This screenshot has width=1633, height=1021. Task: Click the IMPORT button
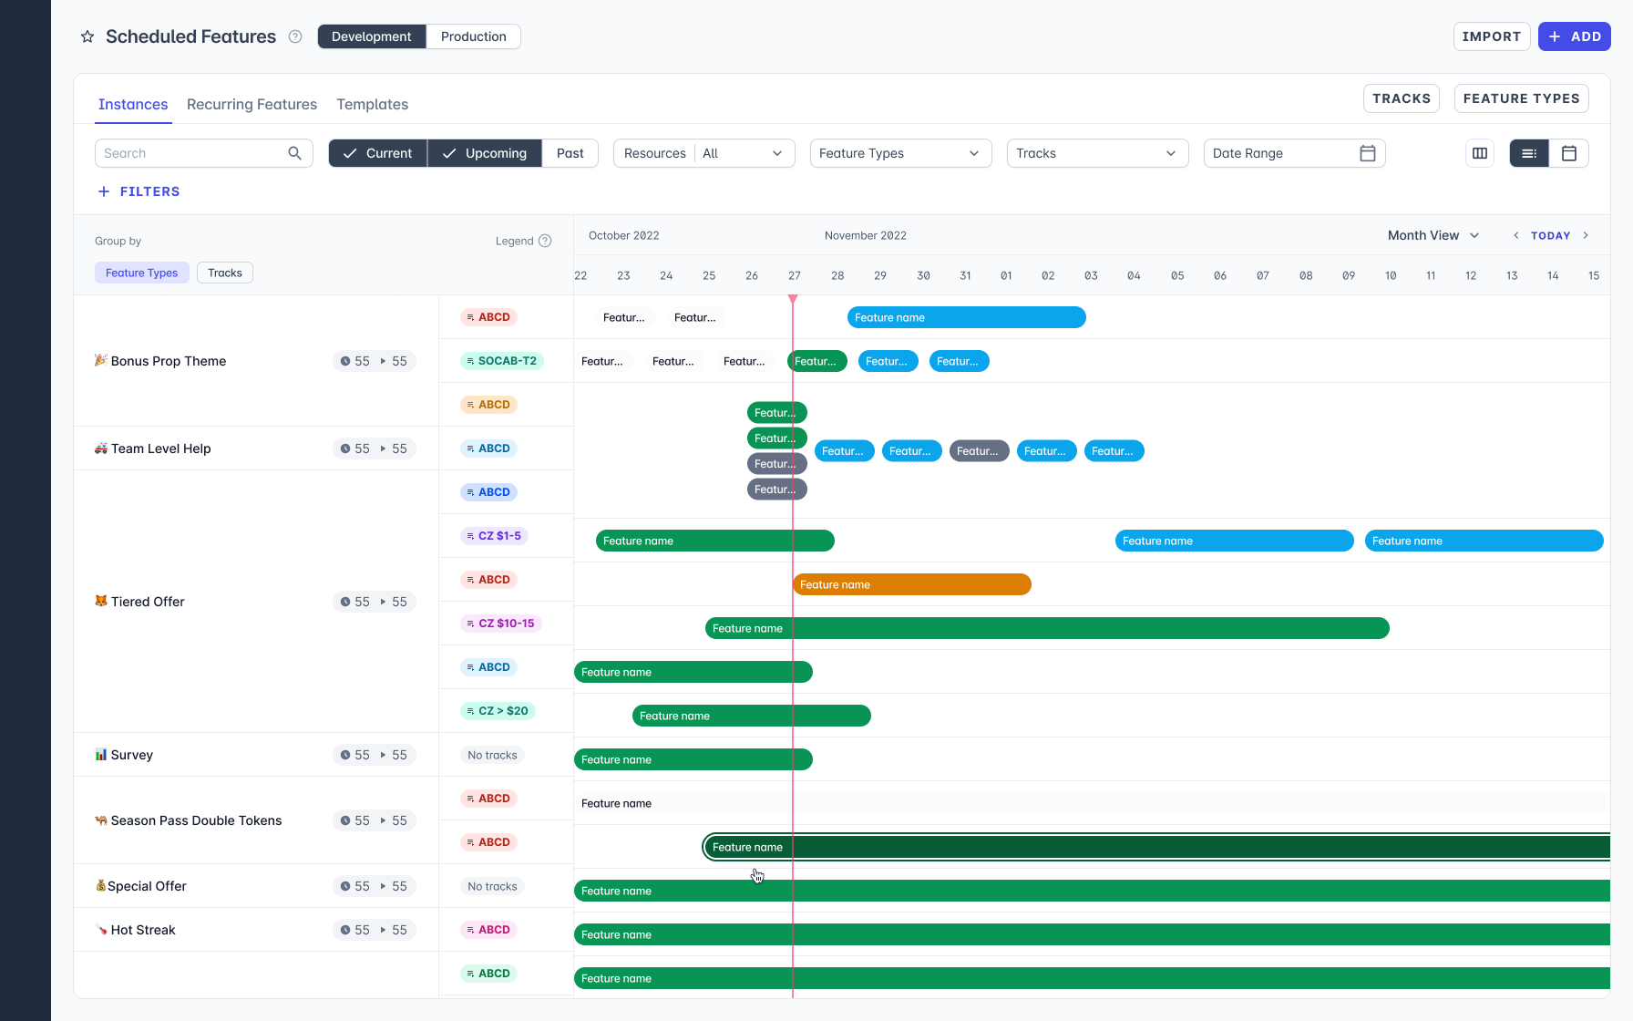[x=1491, y=36]
